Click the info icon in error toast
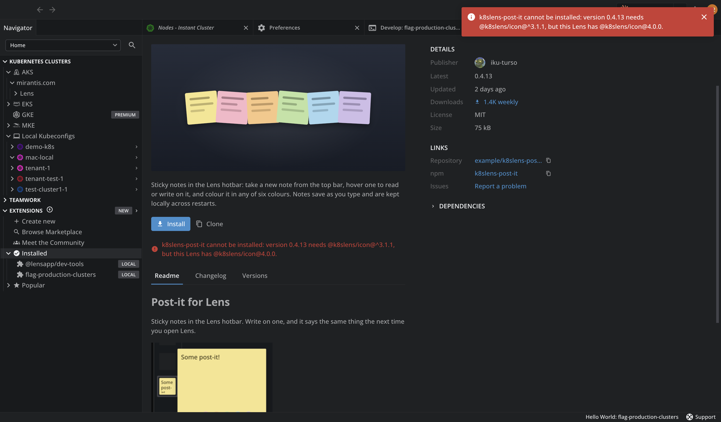The image size is (721, 422). coord(471,17)
